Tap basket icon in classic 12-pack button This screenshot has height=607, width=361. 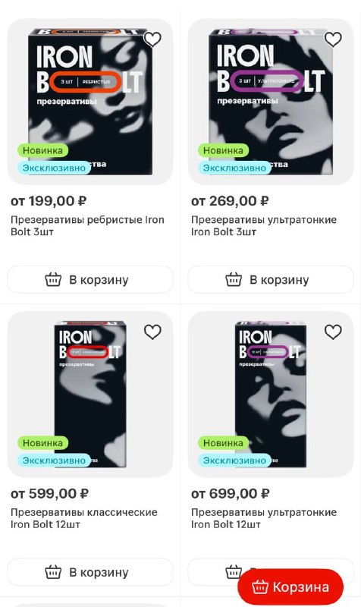click(x=53, y=572)
